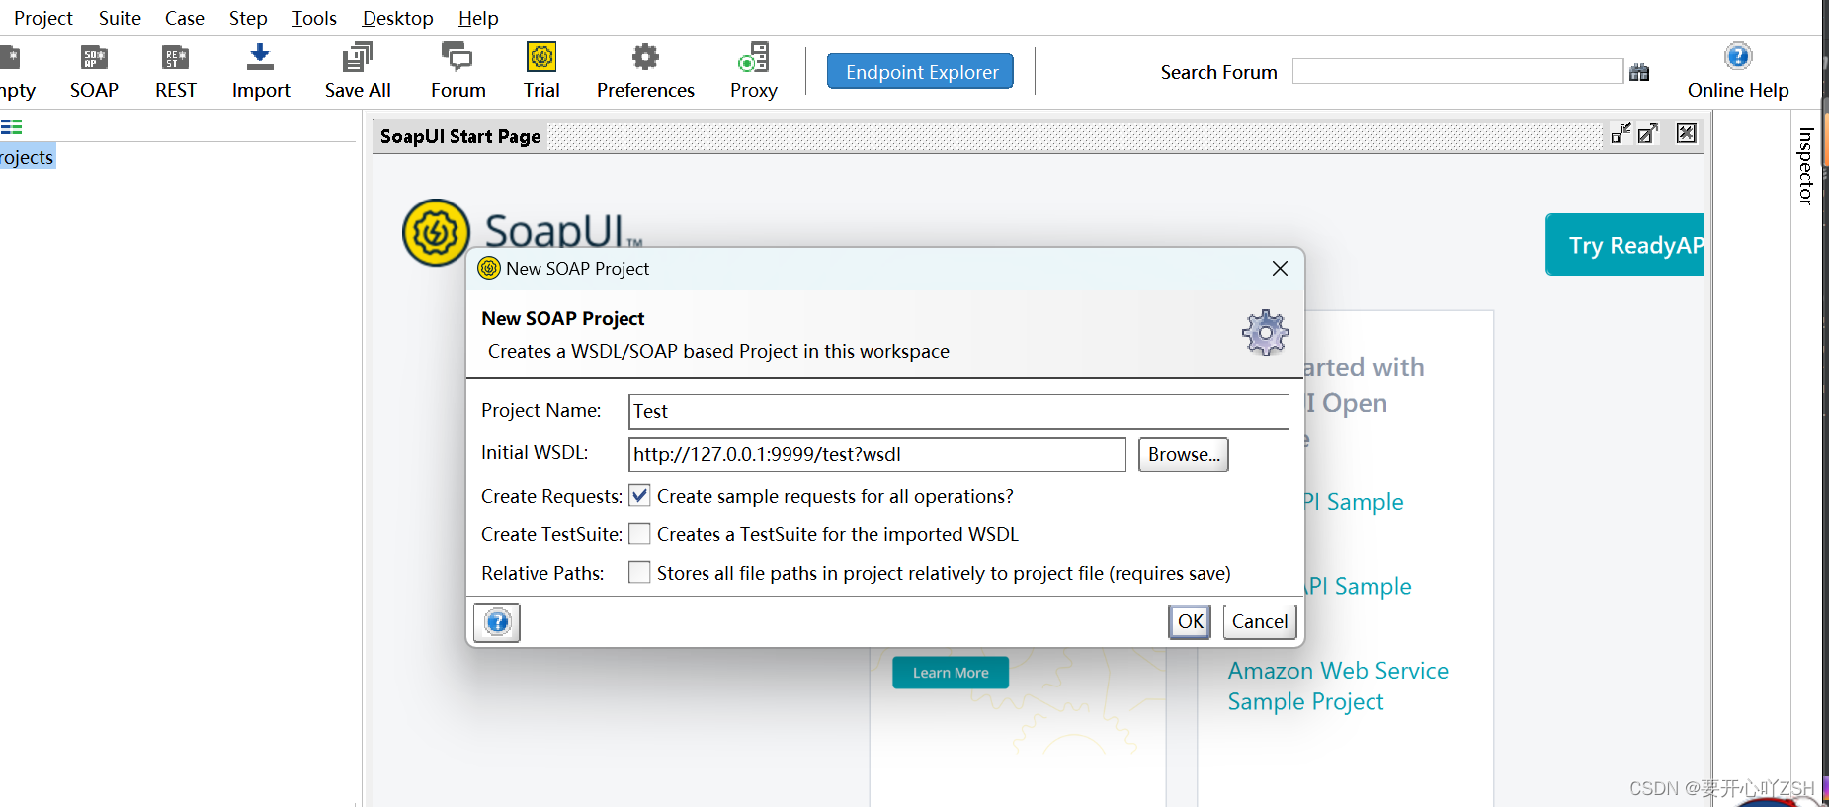
Task: Click the Learn More button
Action: pos(951,673)
